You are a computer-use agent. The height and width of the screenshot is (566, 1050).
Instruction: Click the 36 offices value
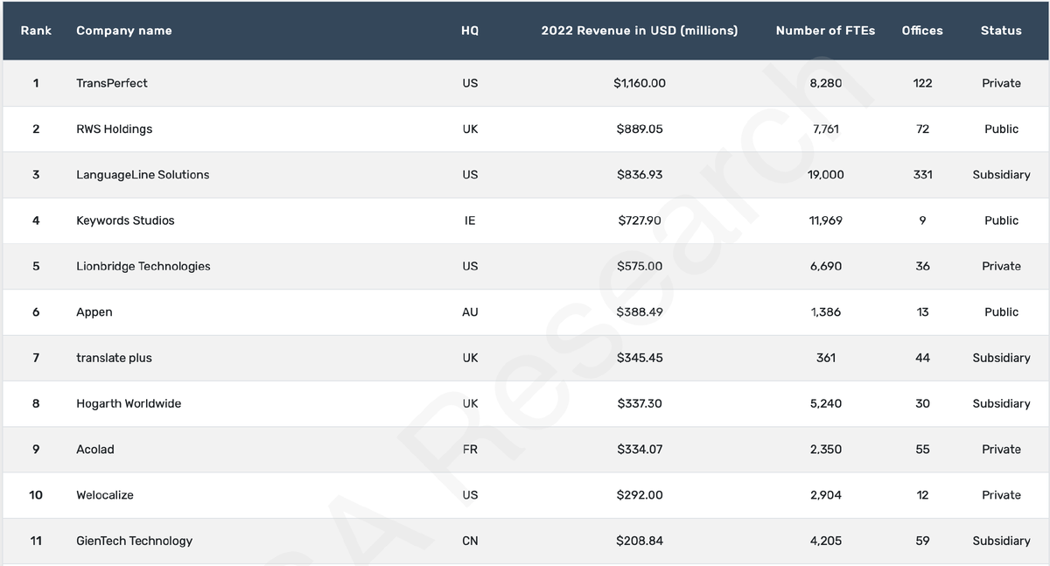[x=922, y=266]
